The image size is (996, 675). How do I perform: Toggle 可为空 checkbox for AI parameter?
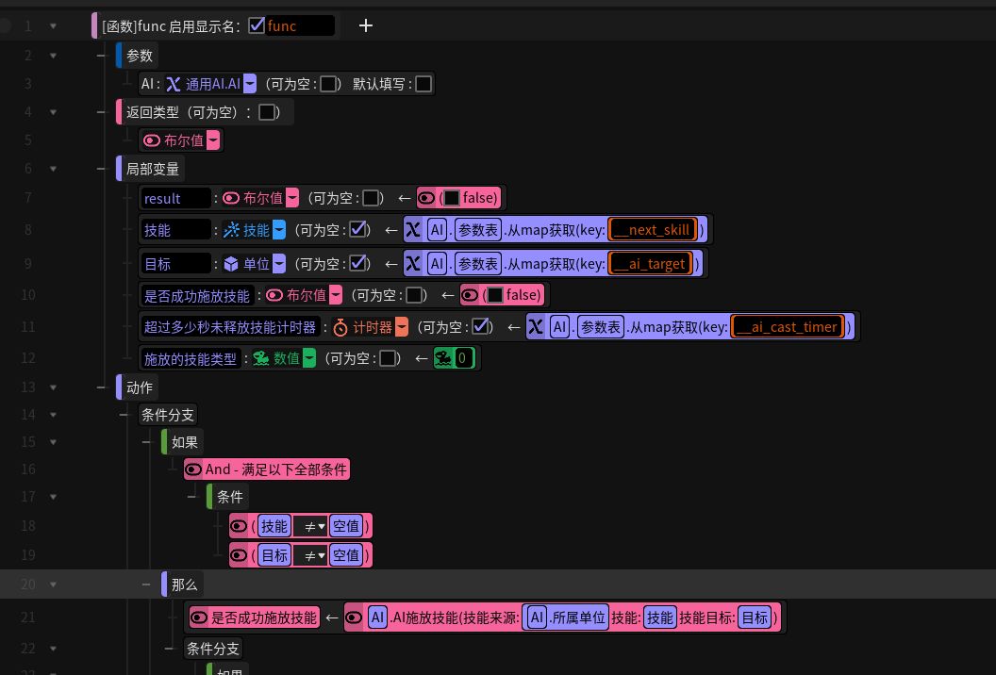[328, 84]
